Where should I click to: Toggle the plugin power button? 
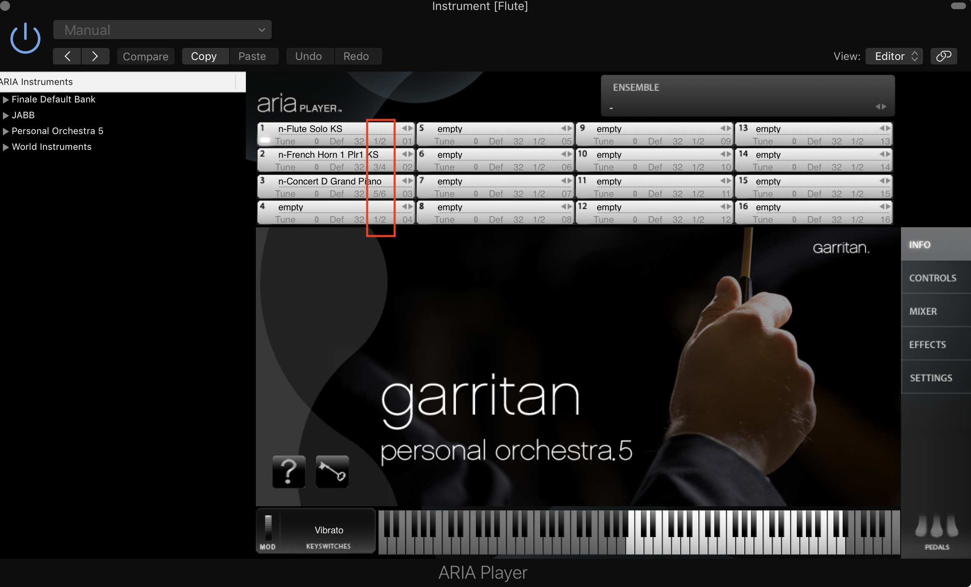(x=25, y=38)
